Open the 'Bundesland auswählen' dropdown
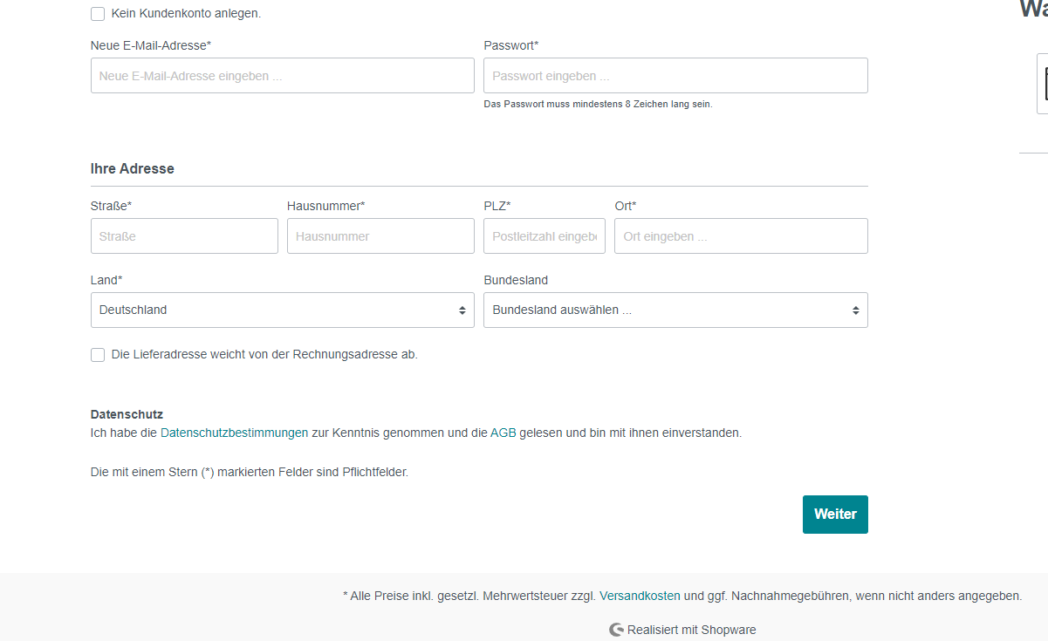 point(675,310)
